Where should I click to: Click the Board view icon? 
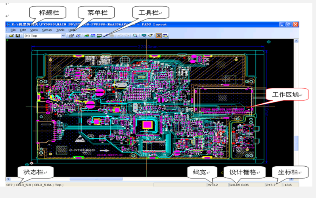click(144, 36)
